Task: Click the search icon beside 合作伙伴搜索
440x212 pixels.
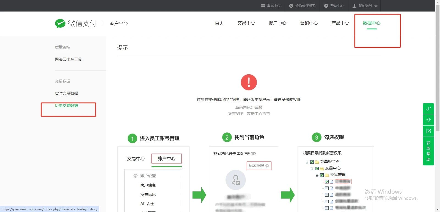Action: (291, 6)
